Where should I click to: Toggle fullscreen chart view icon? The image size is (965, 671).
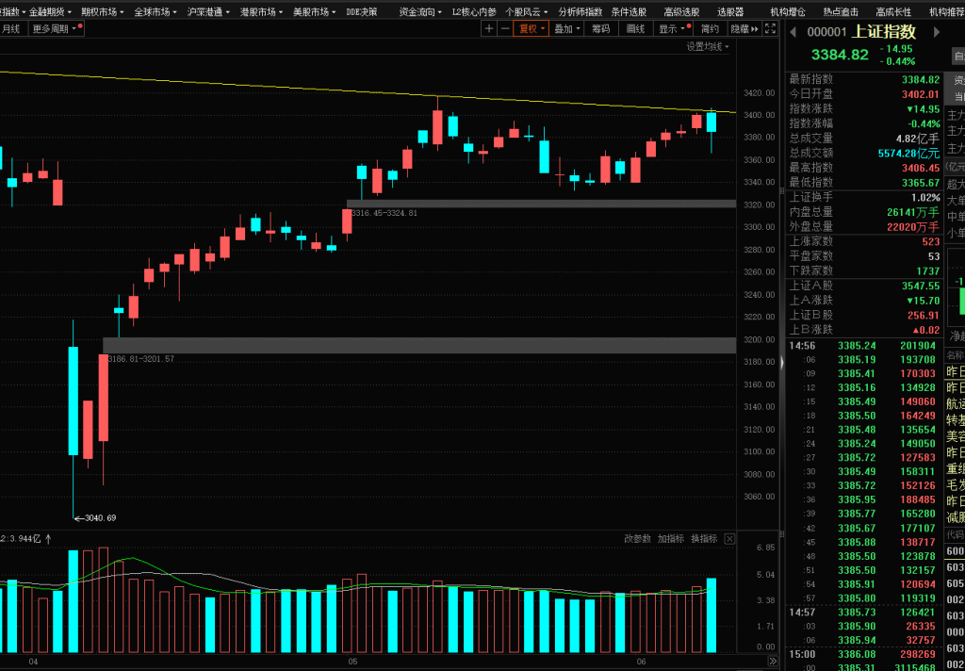[771, 28]
